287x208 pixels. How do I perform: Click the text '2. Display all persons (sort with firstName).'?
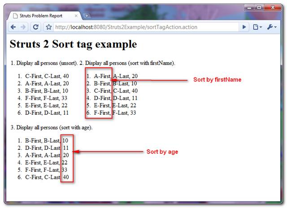127,63
